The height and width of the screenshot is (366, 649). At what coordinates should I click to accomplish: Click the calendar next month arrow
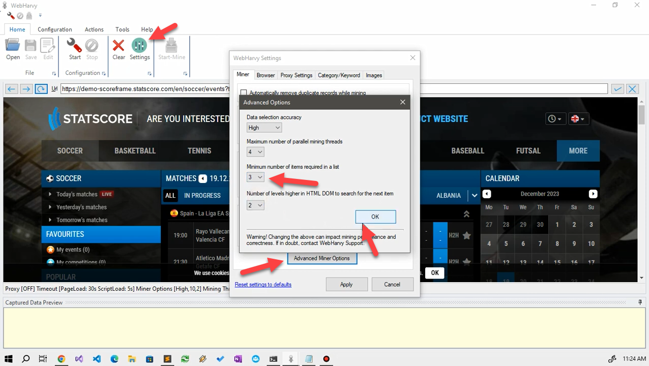pyautogui.click(x=593, y=194)
